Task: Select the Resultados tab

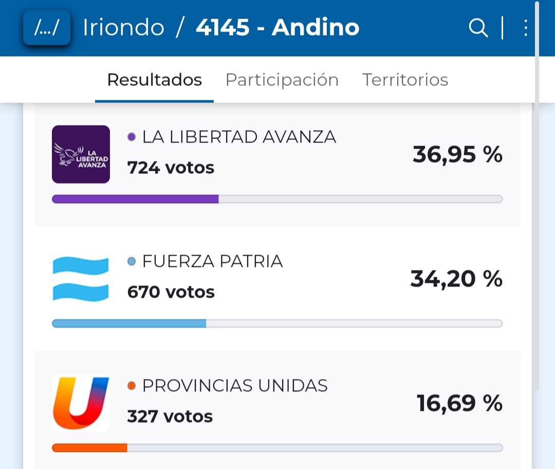Action: (154, 80)
